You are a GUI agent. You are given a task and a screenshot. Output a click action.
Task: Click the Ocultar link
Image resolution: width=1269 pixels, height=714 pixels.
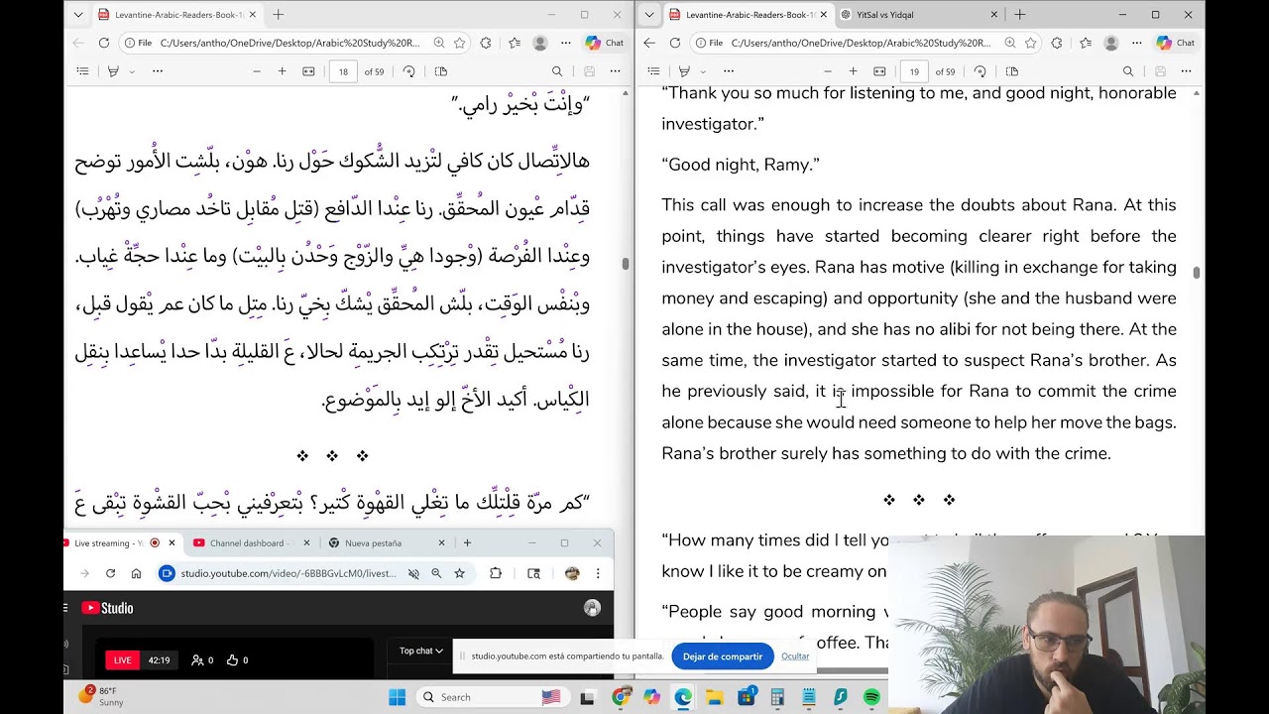point(795,656)
